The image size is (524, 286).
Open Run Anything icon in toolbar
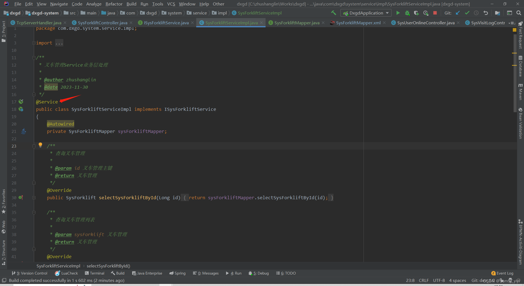pyautogui.click(x=509, y=13)
